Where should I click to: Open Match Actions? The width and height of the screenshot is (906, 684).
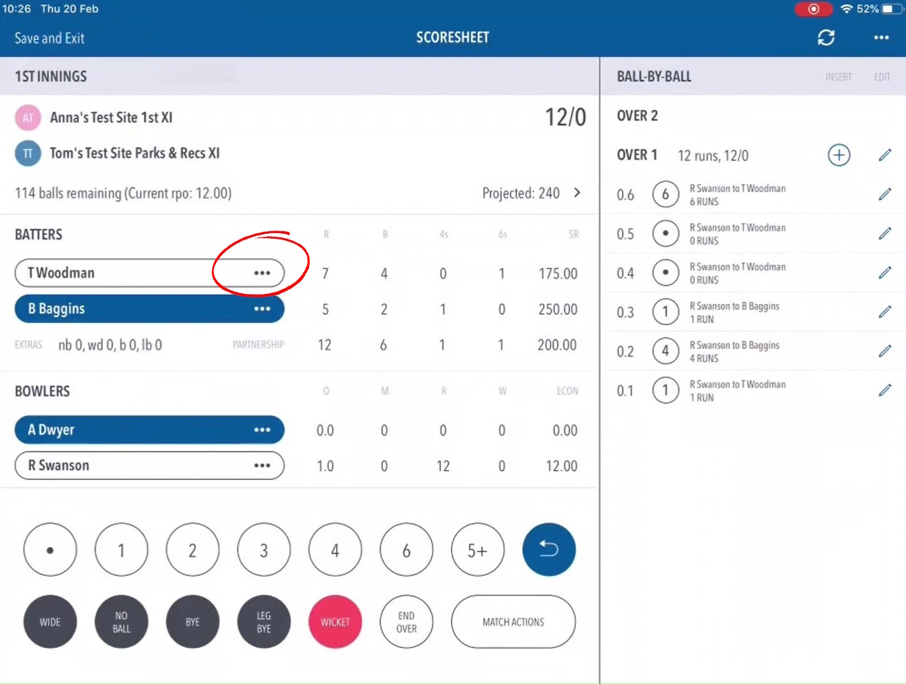click(x=513, y=622)
